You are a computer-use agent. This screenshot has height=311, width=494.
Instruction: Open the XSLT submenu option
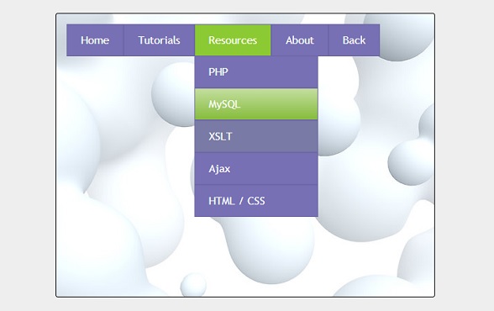tap(256, 136)
